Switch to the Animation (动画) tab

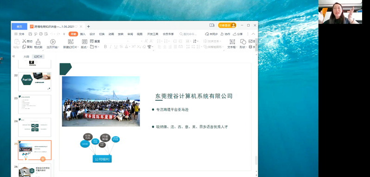pyautogui.click(x=111, y=34)
